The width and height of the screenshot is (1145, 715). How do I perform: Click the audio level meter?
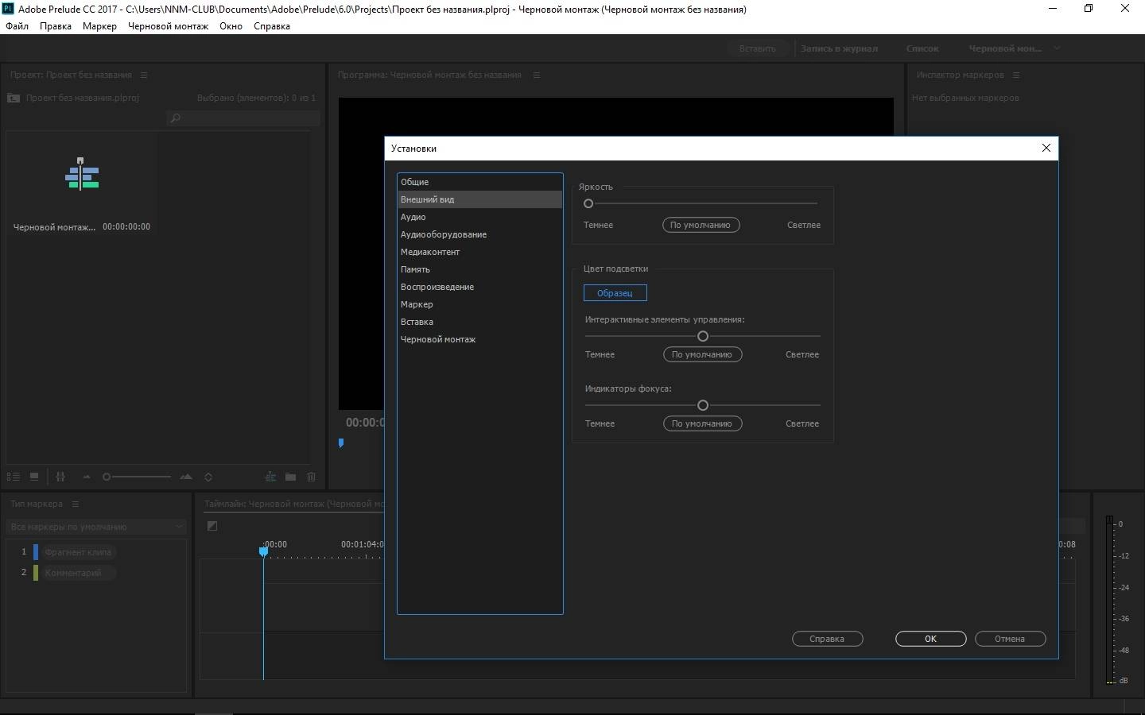1110,600
